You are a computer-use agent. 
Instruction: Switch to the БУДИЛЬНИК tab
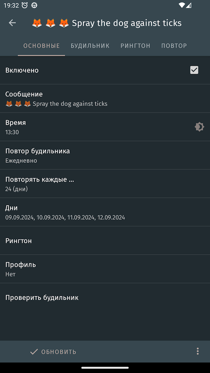click(x=90, y=46)
